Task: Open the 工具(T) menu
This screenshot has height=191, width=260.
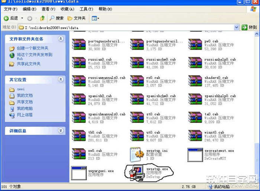Action: tap(86, 9)
